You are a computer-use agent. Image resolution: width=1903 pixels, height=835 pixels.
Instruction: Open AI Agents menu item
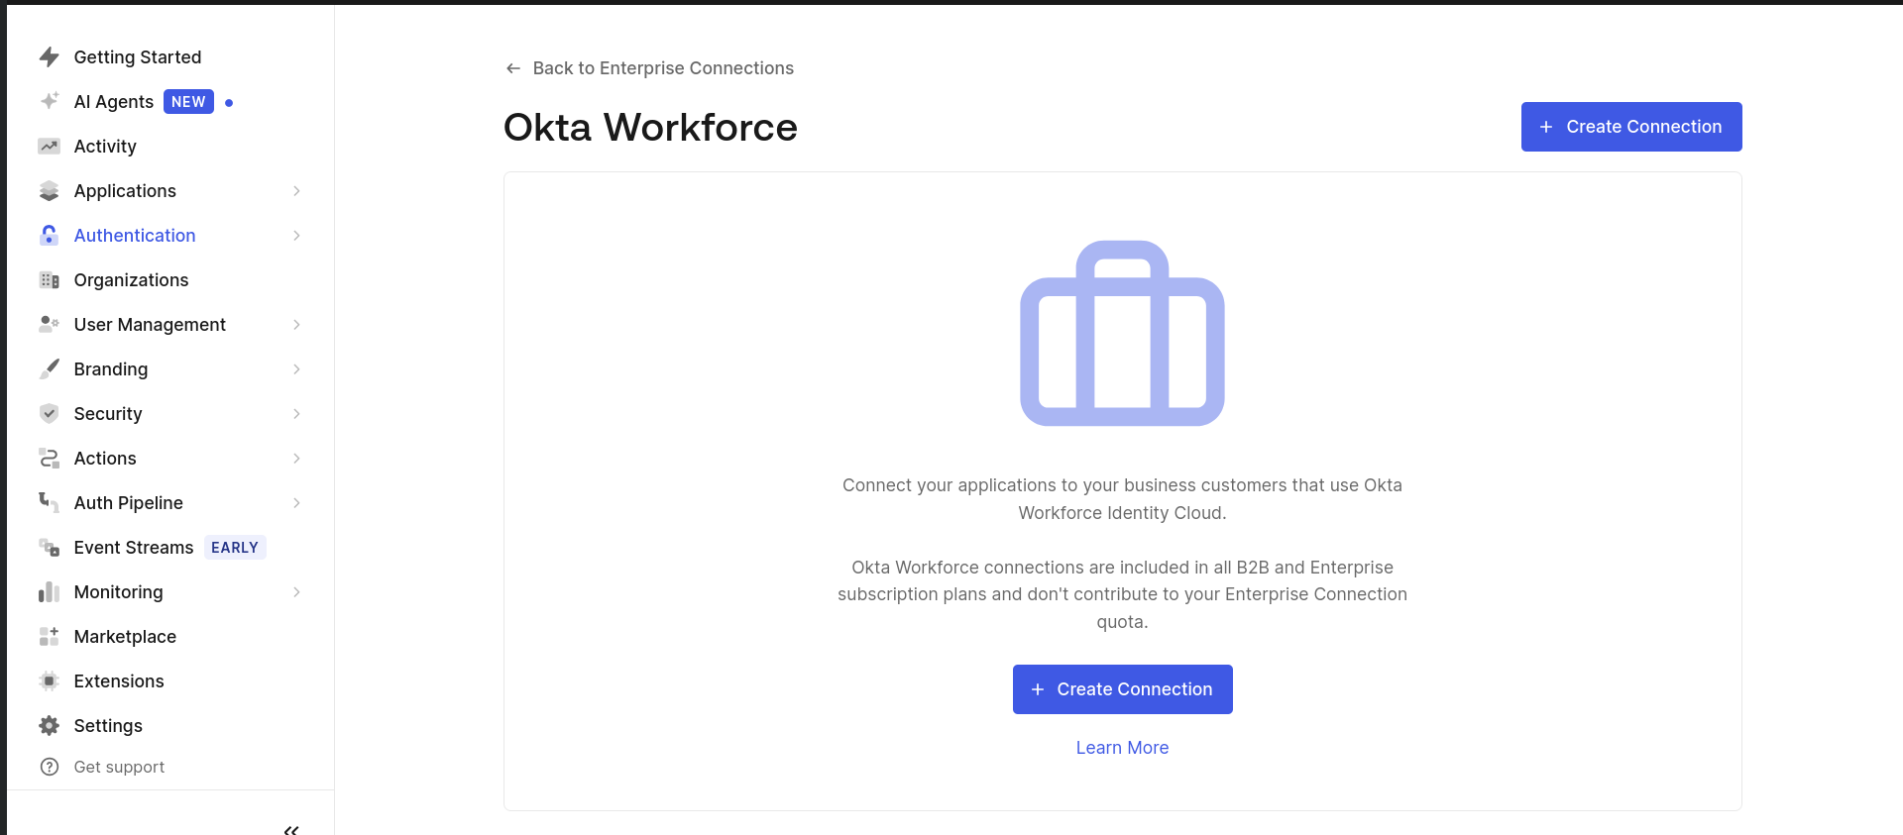(x=114, y=102)
